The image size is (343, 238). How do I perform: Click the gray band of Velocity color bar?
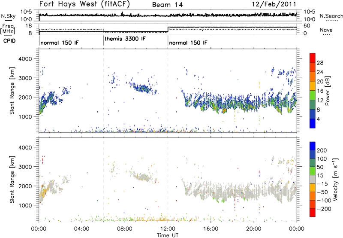pos(313,180)
